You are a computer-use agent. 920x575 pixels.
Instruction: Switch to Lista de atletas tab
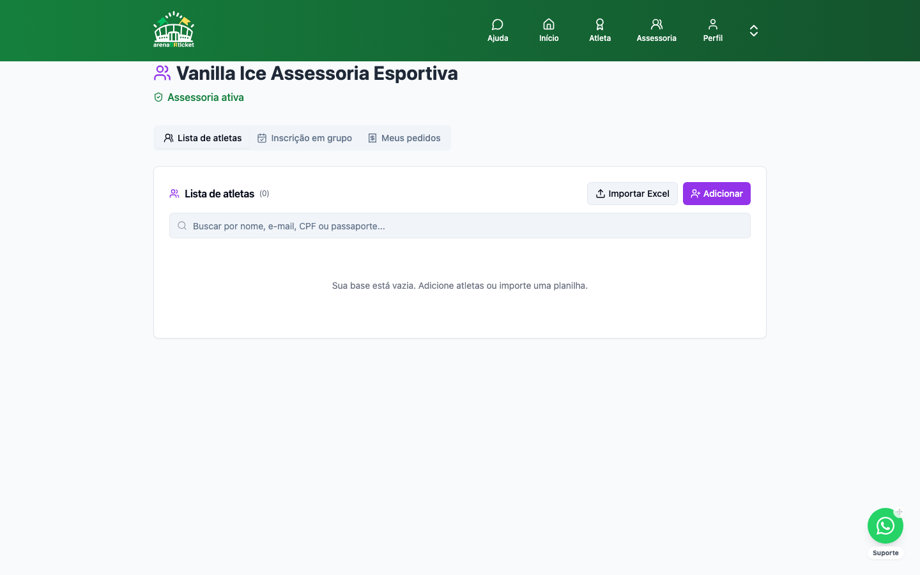coord(203,138)
